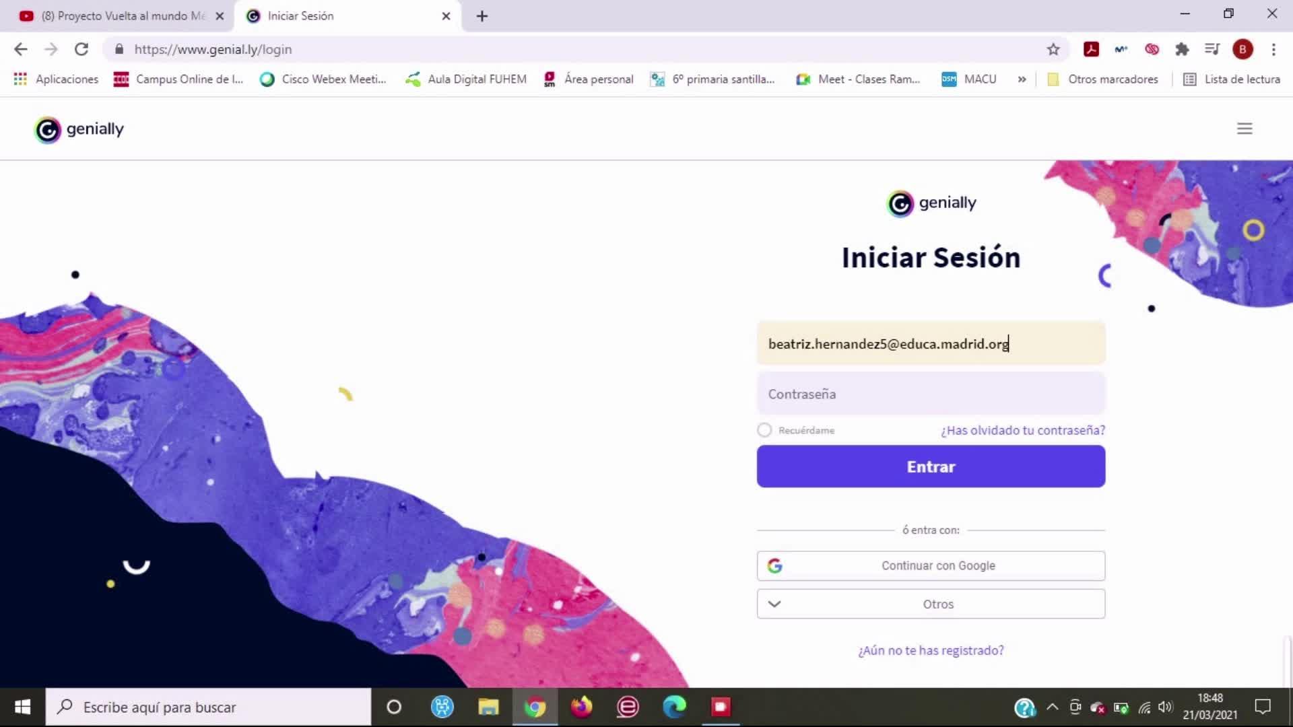Show more bookmarks with double chevron

[1022, 79]
